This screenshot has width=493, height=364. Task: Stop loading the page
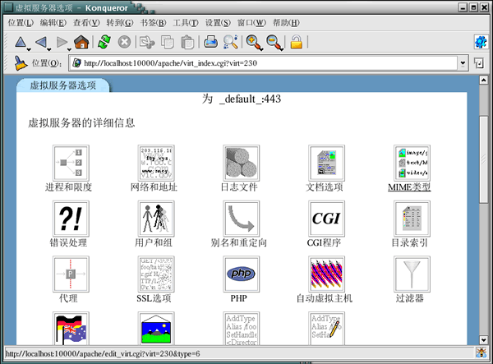(x=124, y=42)
